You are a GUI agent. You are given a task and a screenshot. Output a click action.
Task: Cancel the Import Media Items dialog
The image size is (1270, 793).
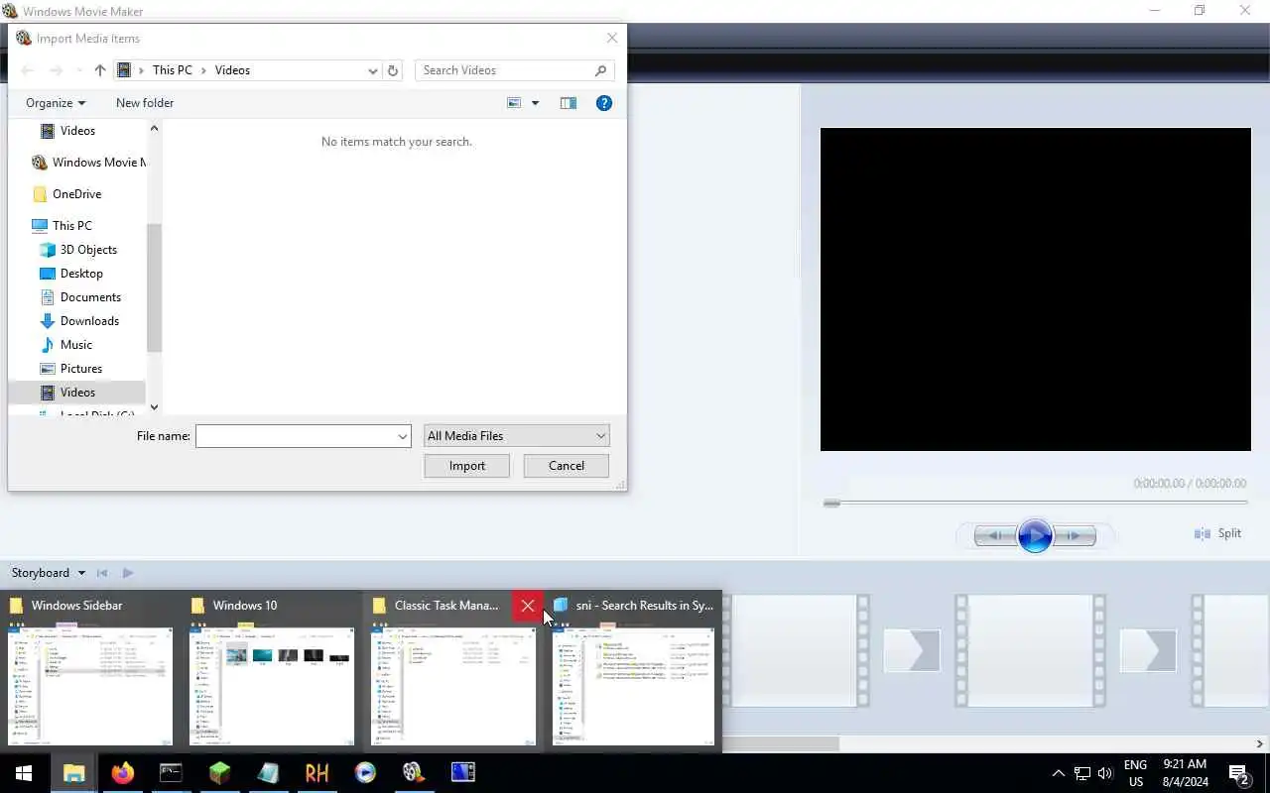[x=567, y=466]
